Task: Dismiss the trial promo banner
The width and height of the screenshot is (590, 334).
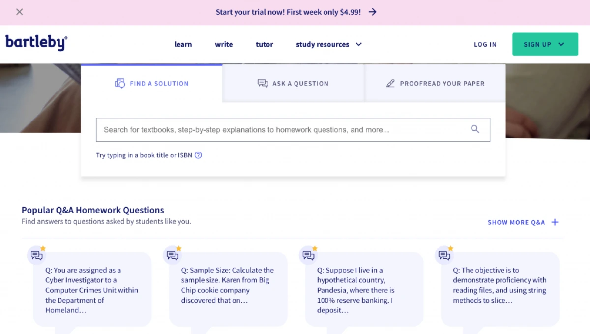Action: coord(20,12)
